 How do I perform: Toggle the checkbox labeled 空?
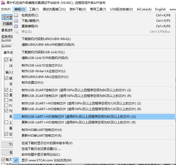[6, 134]
